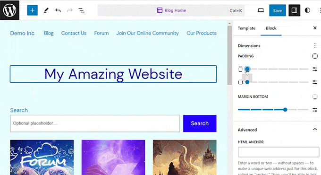Open the List View icon

point(82,10)
